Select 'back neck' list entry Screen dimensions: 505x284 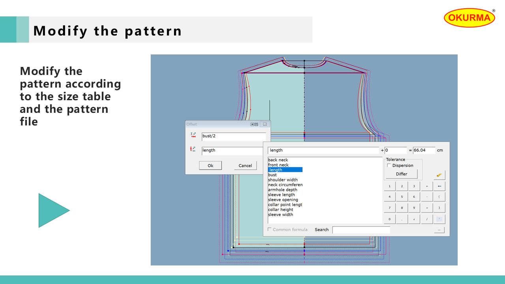(x=278, y=160)
